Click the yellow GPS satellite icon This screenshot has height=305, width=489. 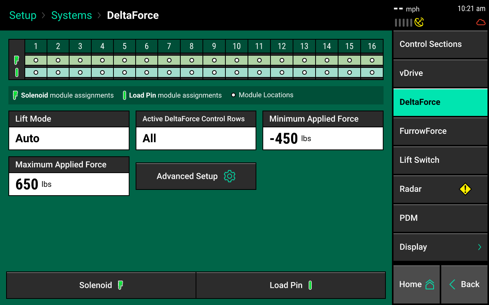(419, 22)
